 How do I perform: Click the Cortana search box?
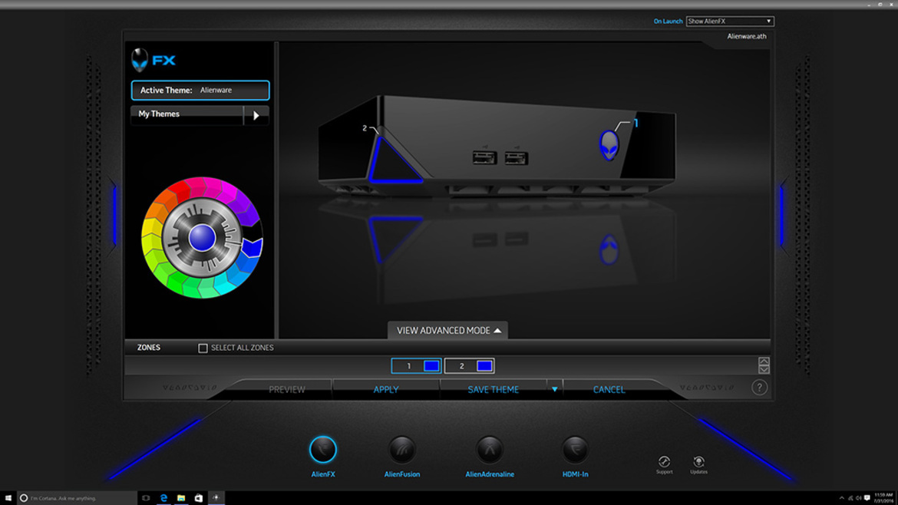[x=78, y=498]
